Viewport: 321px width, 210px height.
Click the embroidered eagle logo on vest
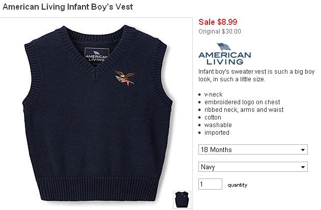pos(125,78)
